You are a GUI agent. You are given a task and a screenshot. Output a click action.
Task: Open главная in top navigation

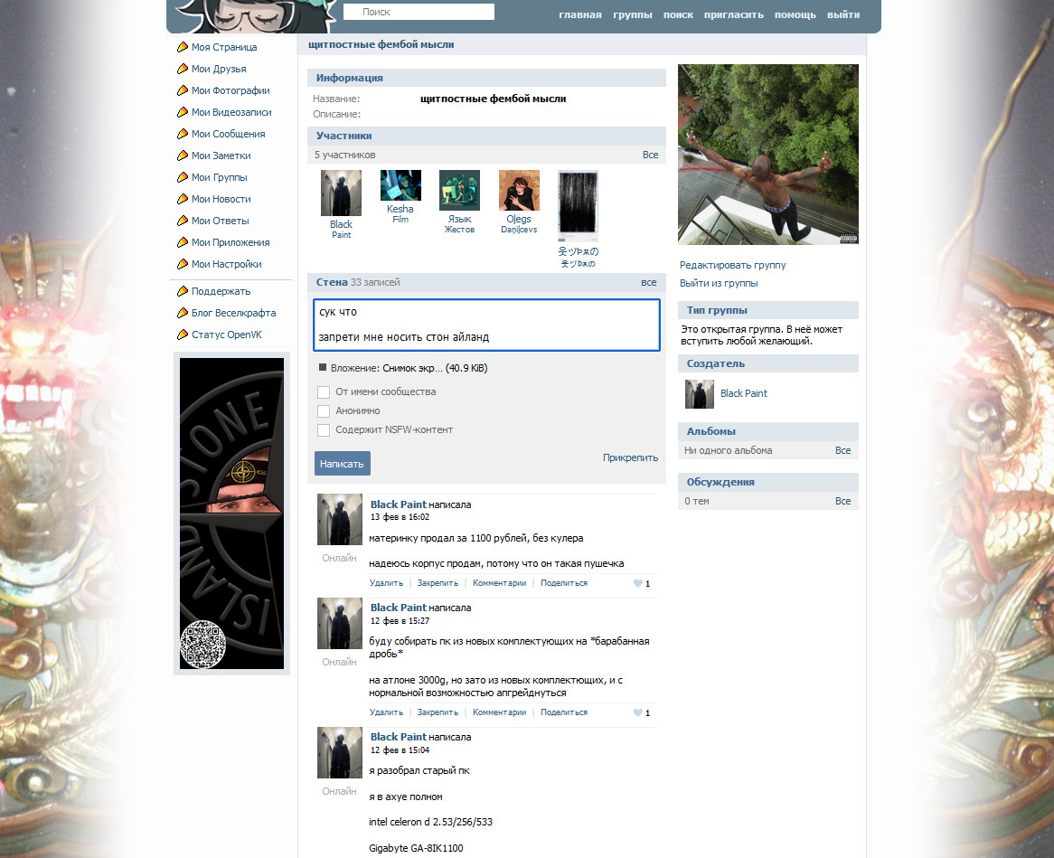pyautogui.click(x=580, y=14)
